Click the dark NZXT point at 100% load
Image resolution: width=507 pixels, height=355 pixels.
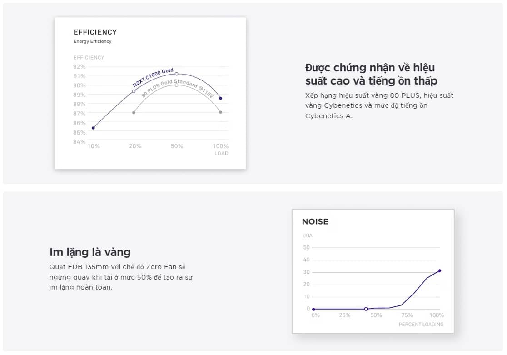coord(221,98)
